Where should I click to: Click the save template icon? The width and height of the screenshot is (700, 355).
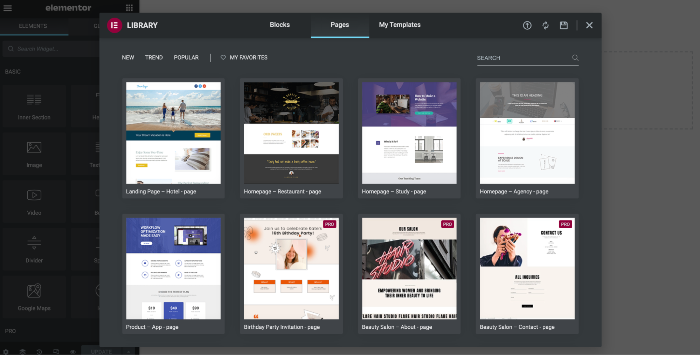pos(564,25)
